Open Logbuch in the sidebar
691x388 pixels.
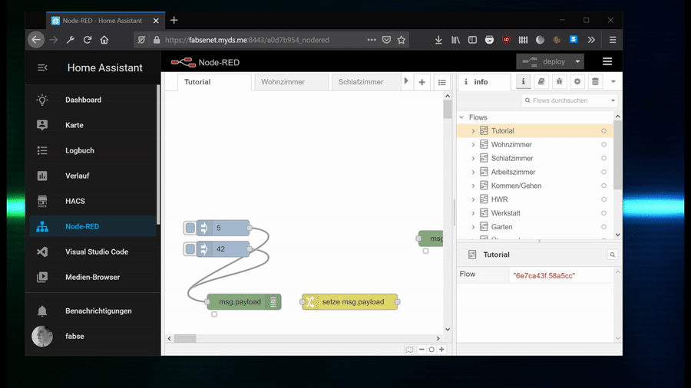(x=93, y=150)
